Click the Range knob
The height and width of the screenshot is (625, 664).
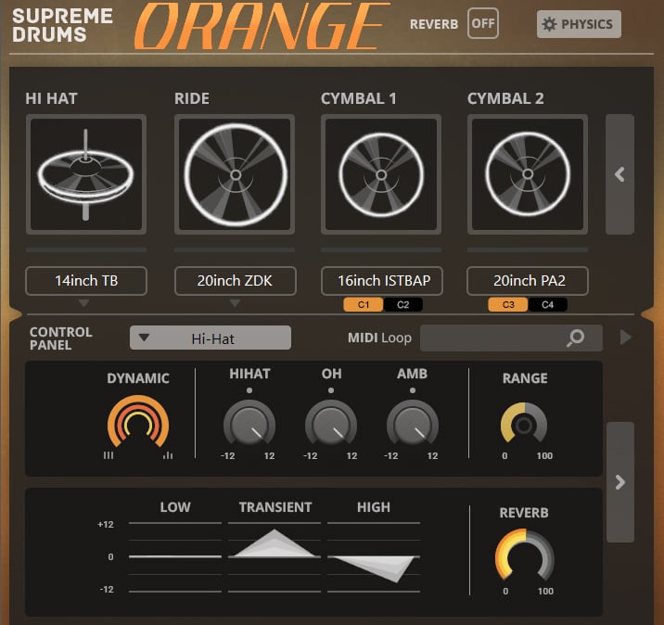tap(524, 425)
